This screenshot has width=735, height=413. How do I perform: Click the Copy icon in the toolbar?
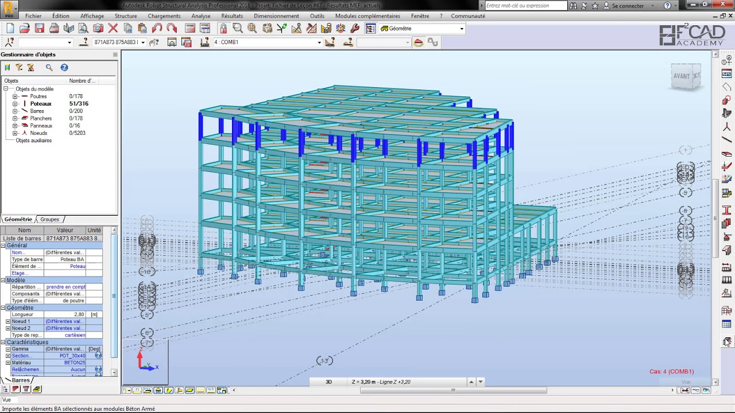point(128,28)
